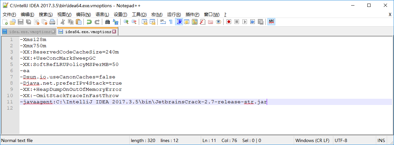The width and height of the screenshot is (394, 145).
Task: Open the ? help menu
Action: (x=225, y=14)
